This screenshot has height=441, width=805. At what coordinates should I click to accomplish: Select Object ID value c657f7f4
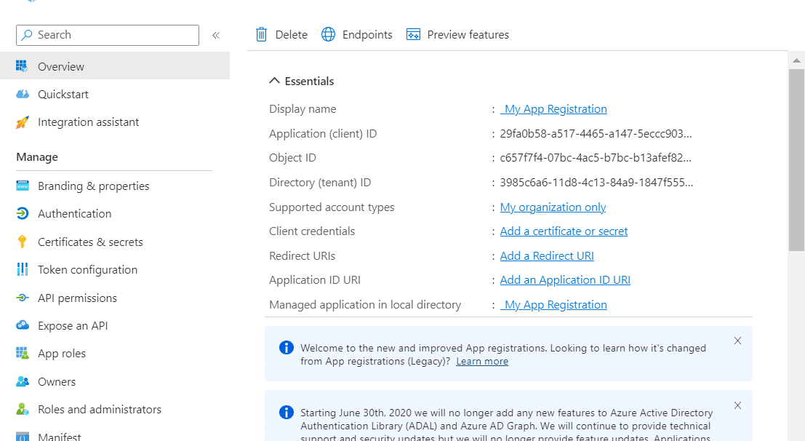[596, 158]
